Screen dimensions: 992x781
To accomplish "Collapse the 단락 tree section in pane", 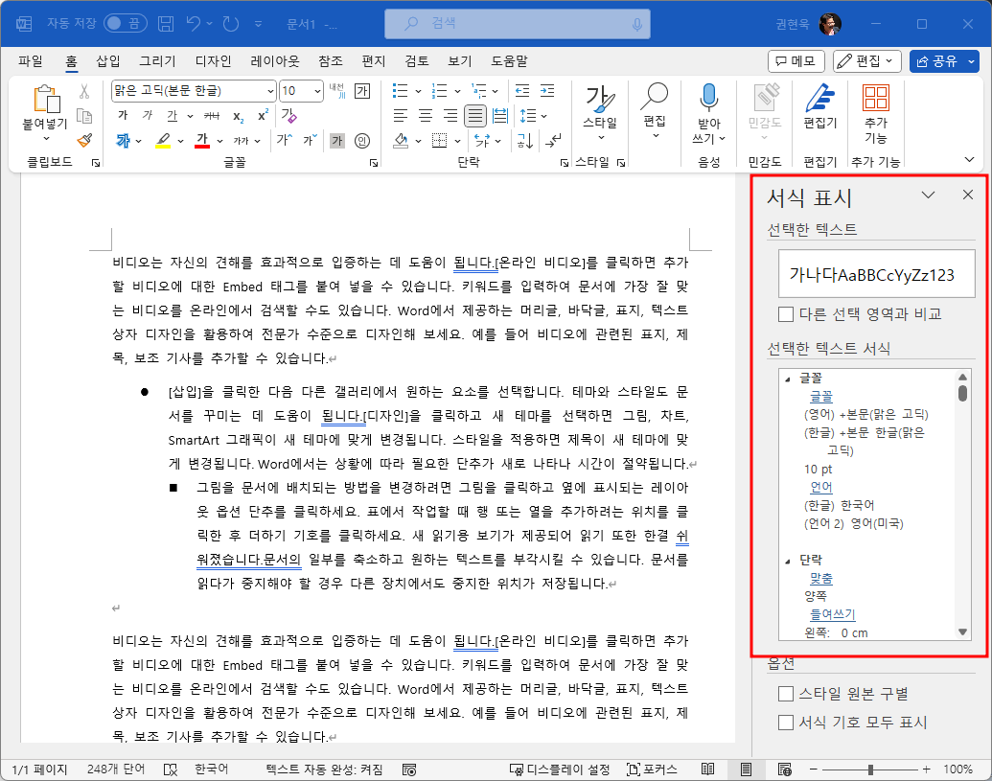I will point(788,561).
